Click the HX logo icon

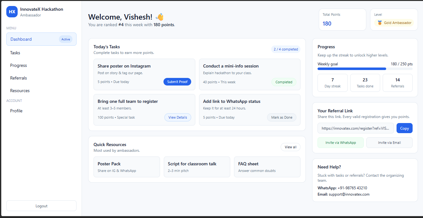click(x=12, y=12)
